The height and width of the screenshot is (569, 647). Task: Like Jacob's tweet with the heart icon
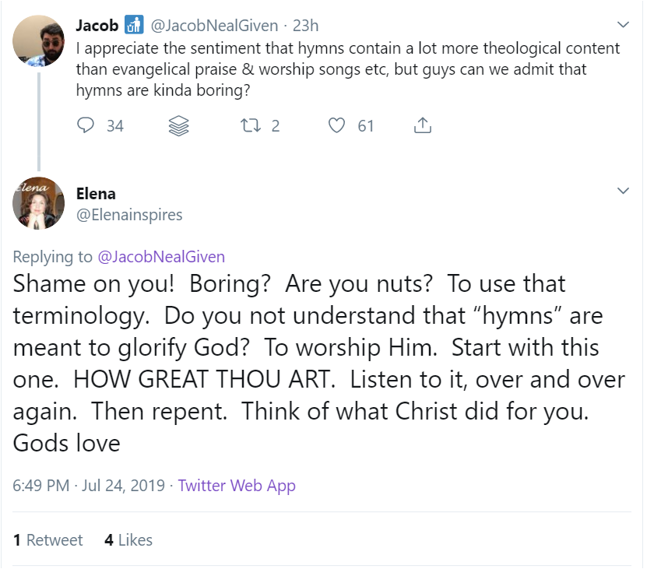[x=336, y=125]
